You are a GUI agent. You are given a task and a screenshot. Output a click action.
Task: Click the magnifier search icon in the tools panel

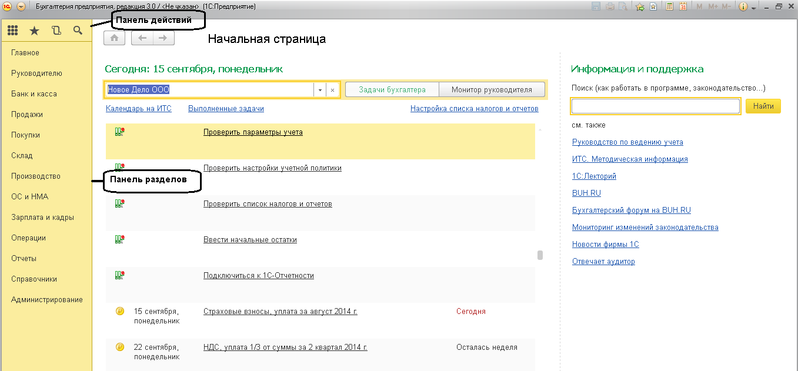tap(78, 31)
